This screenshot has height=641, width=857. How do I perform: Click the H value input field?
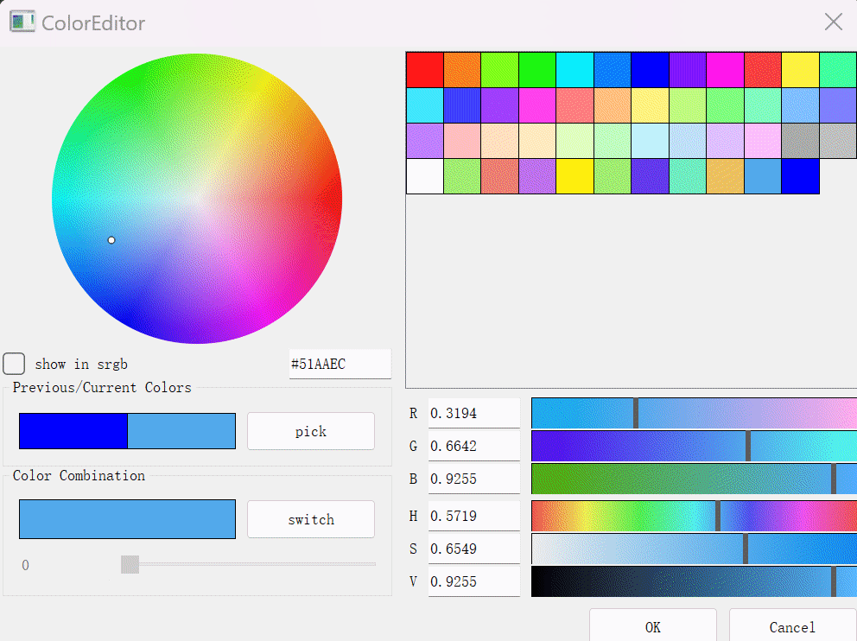pyautogui.click(x=473, y=517)
